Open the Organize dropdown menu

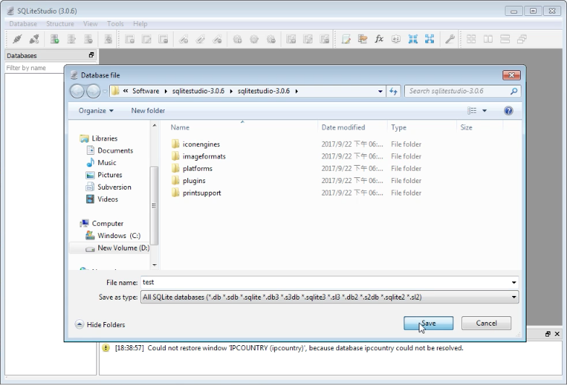pos(95,111)
